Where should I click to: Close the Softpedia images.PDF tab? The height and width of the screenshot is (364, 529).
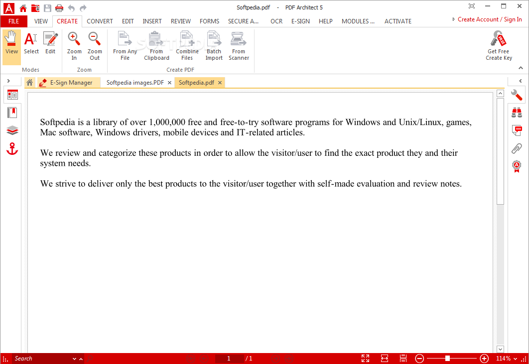point(170,83)
